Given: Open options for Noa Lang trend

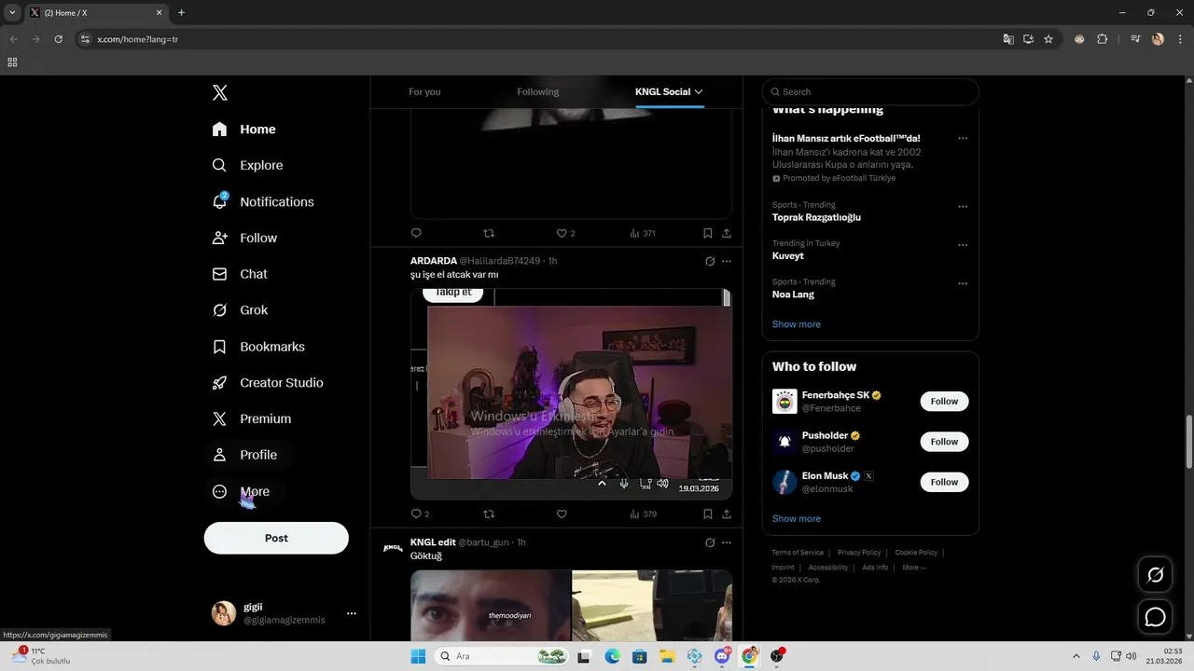Looking at the screenshot, I should [x=963, y=283].
